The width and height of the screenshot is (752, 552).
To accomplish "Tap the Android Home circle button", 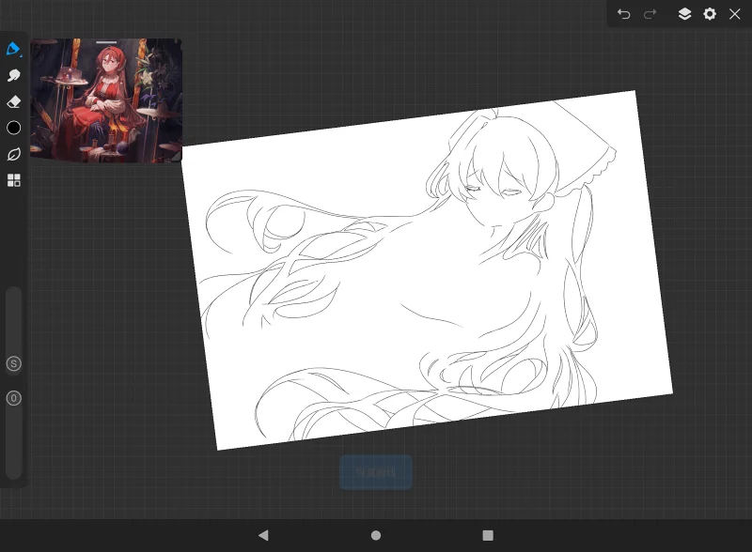I will (376, 535).
